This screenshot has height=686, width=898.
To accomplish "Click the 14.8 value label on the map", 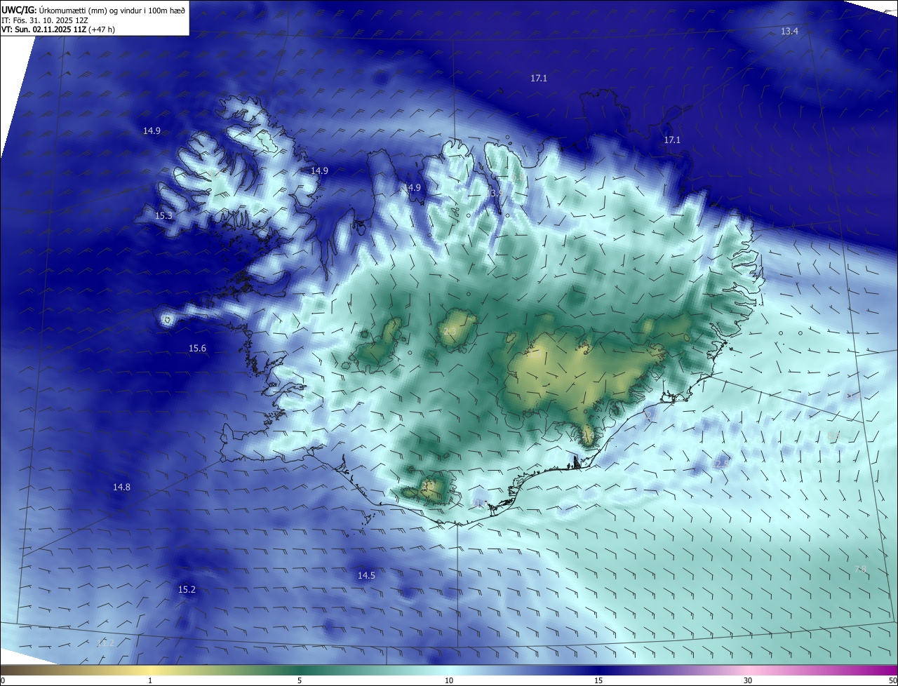I will click(x=121, y=487).
